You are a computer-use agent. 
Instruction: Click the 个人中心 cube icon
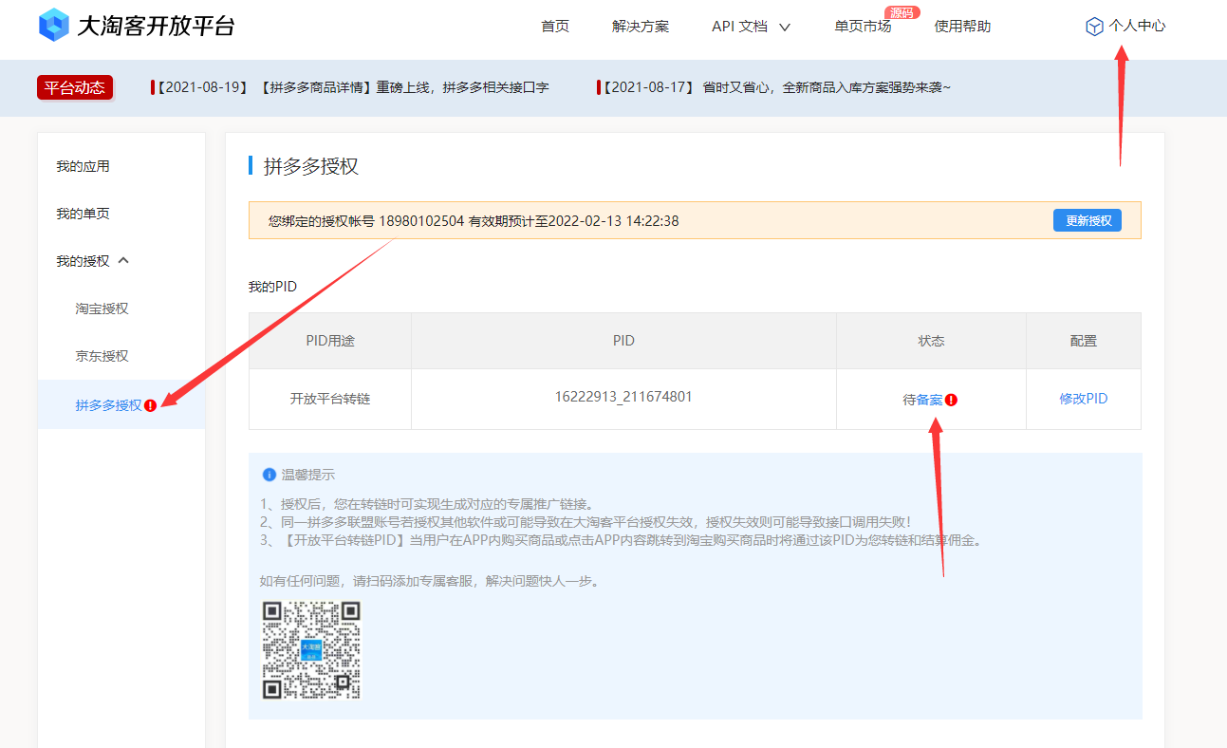tap(1094, 27)
